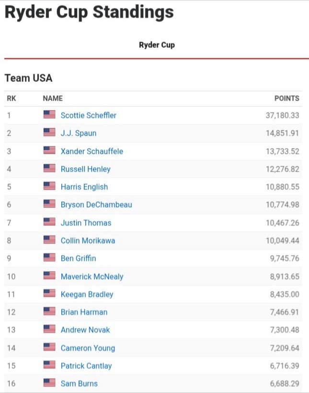Open Bryson DeChambeau's profile
Image resolution: width=309 pixels, height=393 pixels.
click(x=96, y=205)
